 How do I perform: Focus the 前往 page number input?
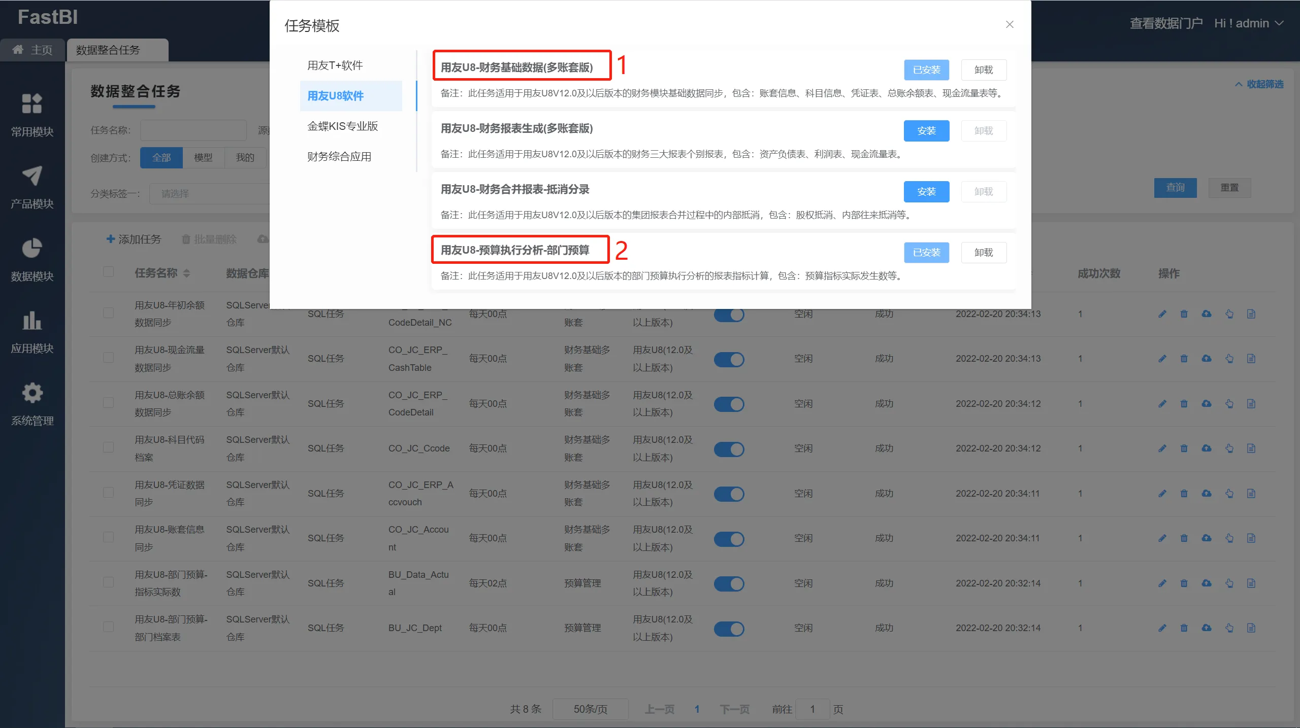tap(812, 709)
